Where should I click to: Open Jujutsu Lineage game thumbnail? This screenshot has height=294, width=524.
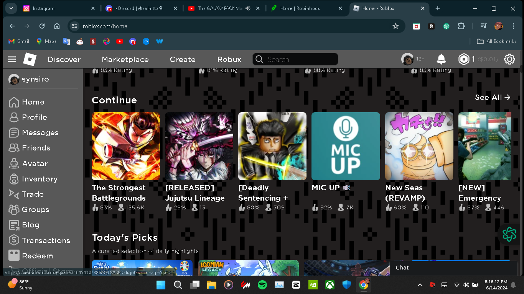pyautogui.click(x=199, y=146)
